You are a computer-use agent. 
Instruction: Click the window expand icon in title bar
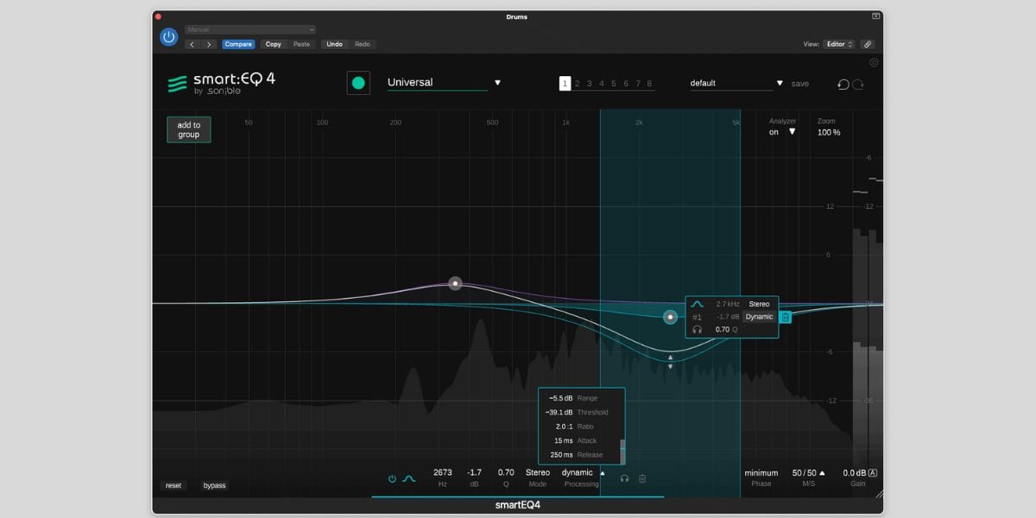click(x=876, y=16)
